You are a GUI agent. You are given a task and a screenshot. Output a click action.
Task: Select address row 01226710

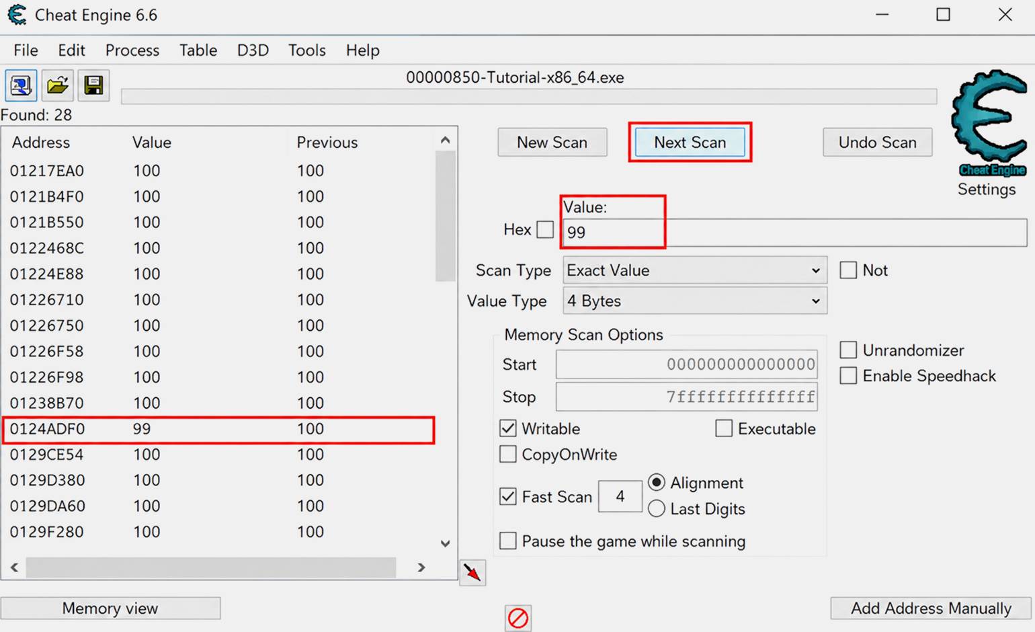pos(219,300)
